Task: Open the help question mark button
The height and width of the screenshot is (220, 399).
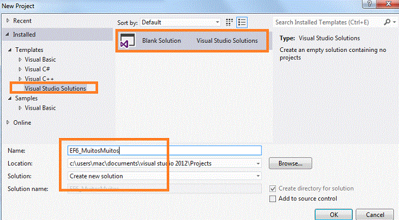Action: tap(370, 4)
